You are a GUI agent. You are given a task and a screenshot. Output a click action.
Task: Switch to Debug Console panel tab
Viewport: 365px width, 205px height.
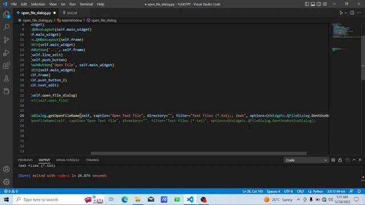pos(67,160)
